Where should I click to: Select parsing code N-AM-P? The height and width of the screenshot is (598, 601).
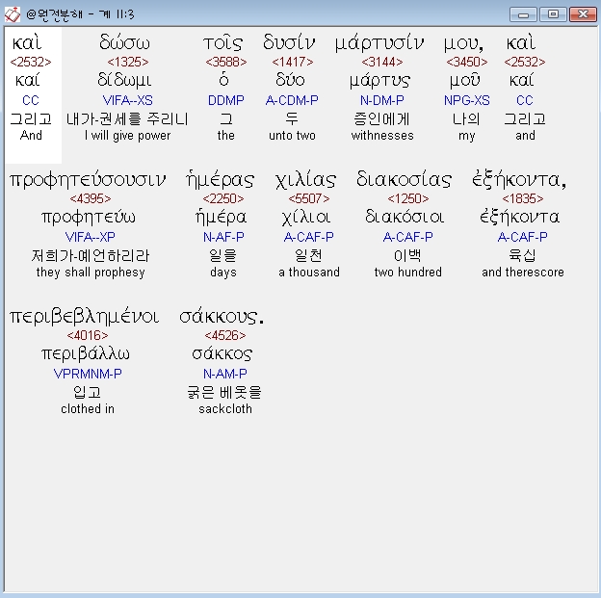tap(225, 374)
